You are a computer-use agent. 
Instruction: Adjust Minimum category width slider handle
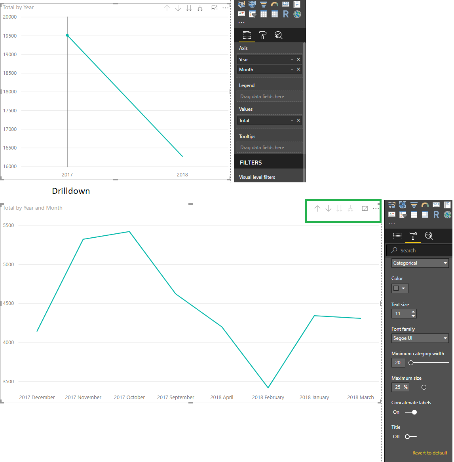point(411,363)
